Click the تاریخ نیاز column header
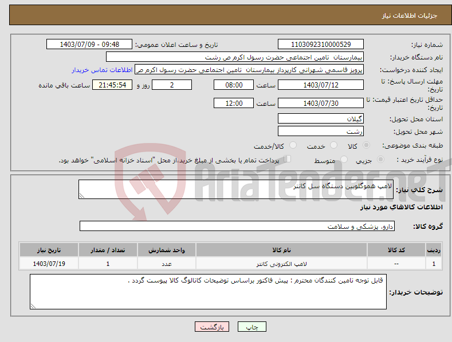The height and width of the screenshot is (342, 452). [x=49, y=250]
